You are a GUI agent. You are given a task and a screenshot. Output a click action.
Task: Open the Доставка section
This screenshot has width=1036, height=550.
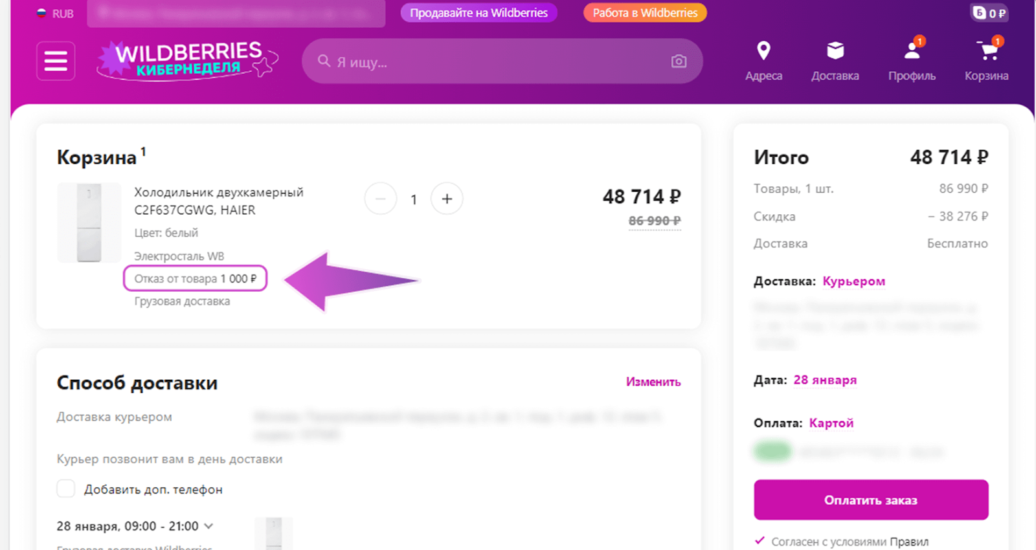(835, 61)
